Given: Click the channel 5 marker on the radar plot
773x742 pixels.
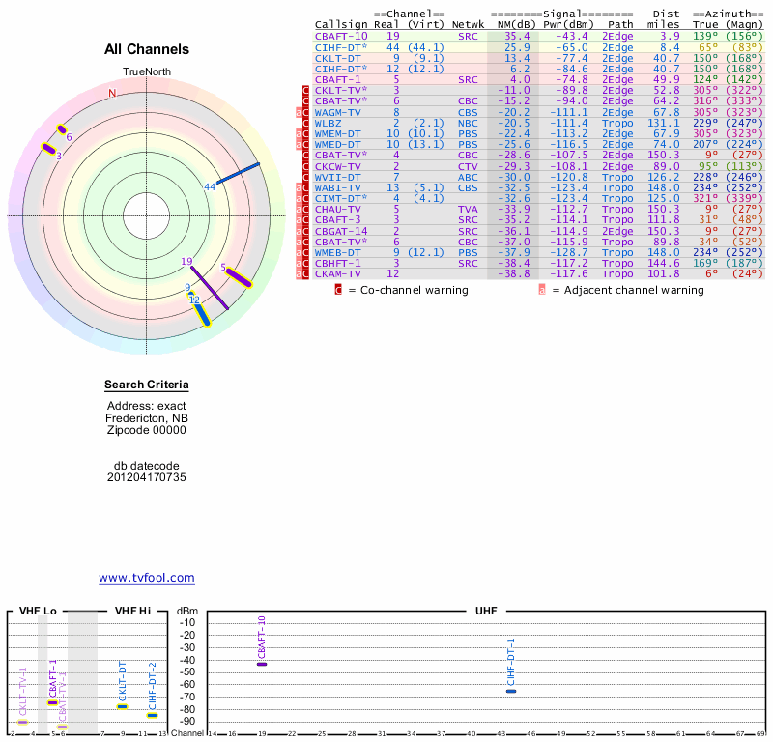Looking at the screenshot, I should point(238,277).
